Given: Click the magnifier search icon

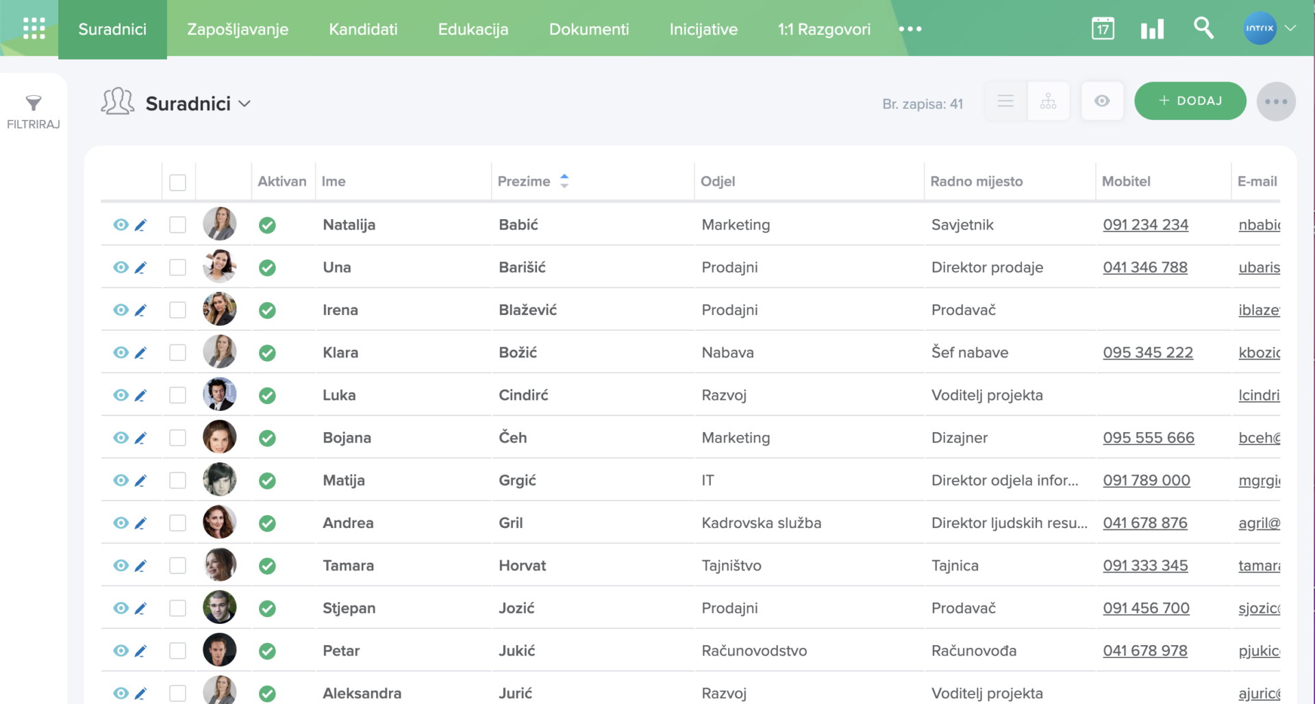Looking at the screenshot, I should [1203, 28].
